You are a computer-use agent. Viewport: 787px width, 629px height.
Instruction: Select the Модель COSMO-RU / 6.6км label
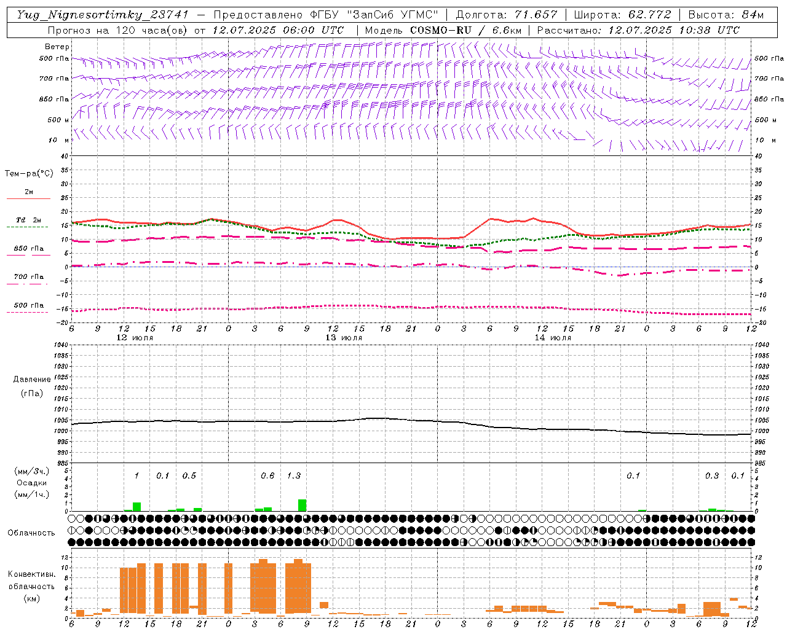click(443, 30)
